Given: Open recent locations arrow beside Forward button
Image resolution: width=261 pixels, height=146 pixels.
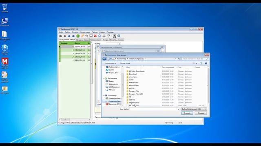Looking at the screenshot, I should 111,59.
